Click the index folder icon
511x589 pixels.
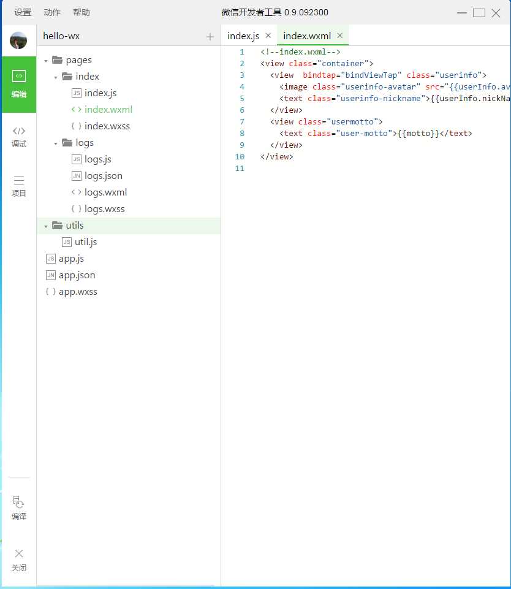[x=67, y=76]
